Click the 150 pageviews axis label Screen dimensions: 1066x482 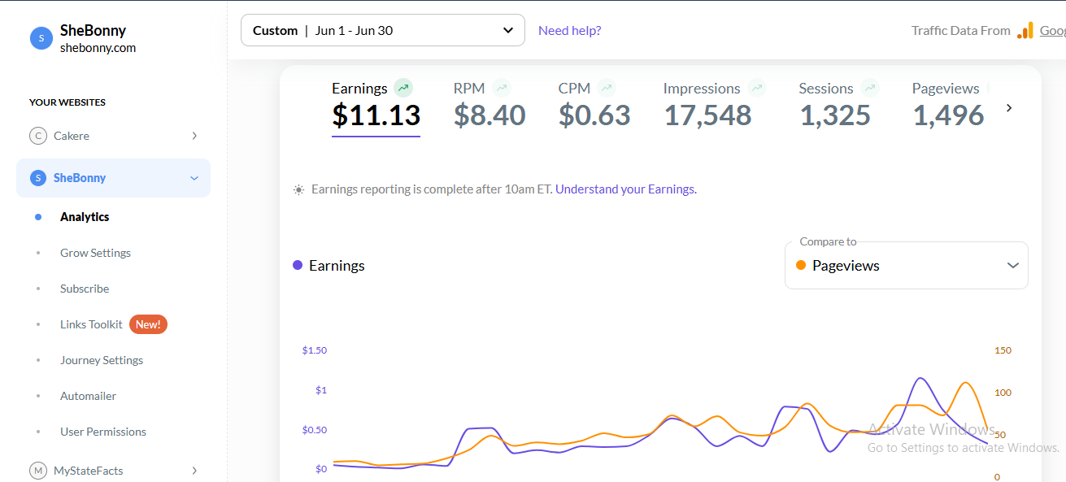pos(1003,350)
